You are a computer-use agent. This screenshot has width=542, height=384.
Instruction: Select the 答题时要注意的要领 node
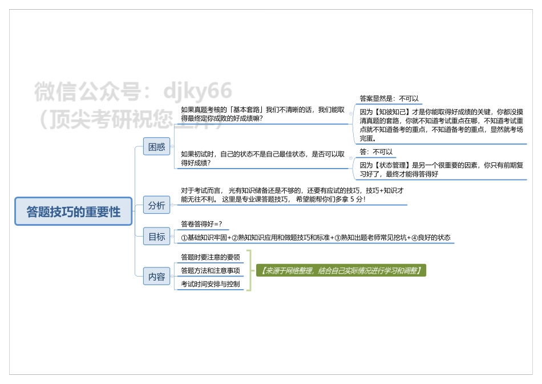[x=210, y=258]
